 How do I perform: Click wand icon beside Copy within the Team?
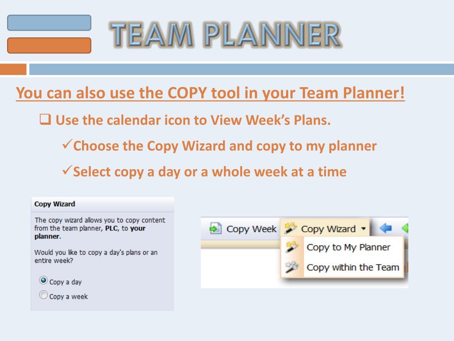tap(292, 267)
